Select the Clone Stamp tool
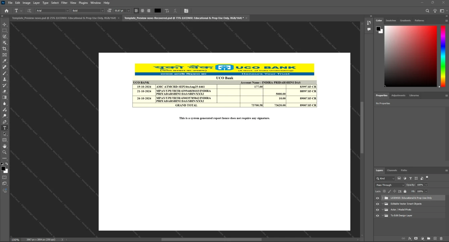The height and width of the screenshot is (242, 449). point(4,79)
